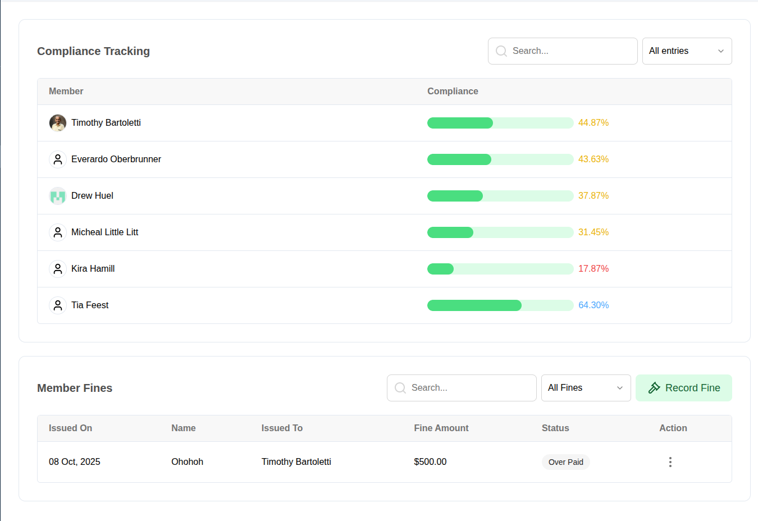
Task: Click the Compliance column header
Action: coord(453,91)
